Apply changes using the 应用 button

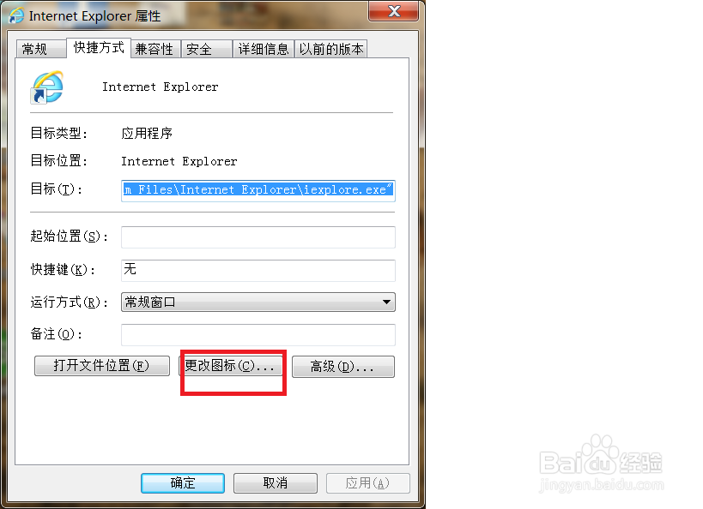click(367, 482)
